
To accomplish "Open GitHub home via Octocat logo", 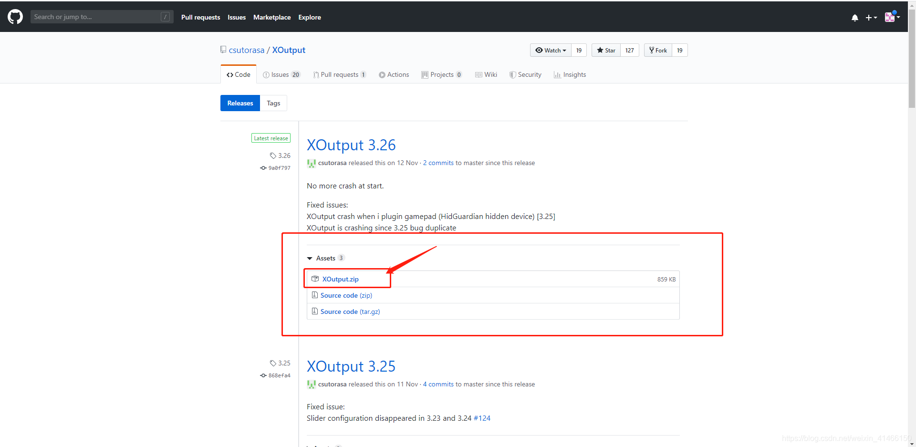I will [15, 17].
